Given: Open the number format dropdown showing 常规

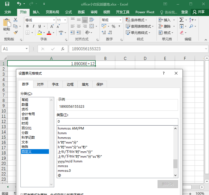Looking at the screenshot, I should click(x=120, y=20).
